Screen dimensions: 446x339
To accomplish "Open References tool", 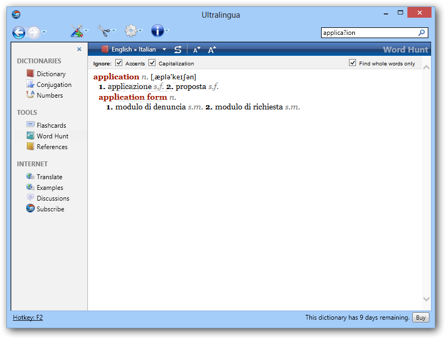I will click(53, 147).
